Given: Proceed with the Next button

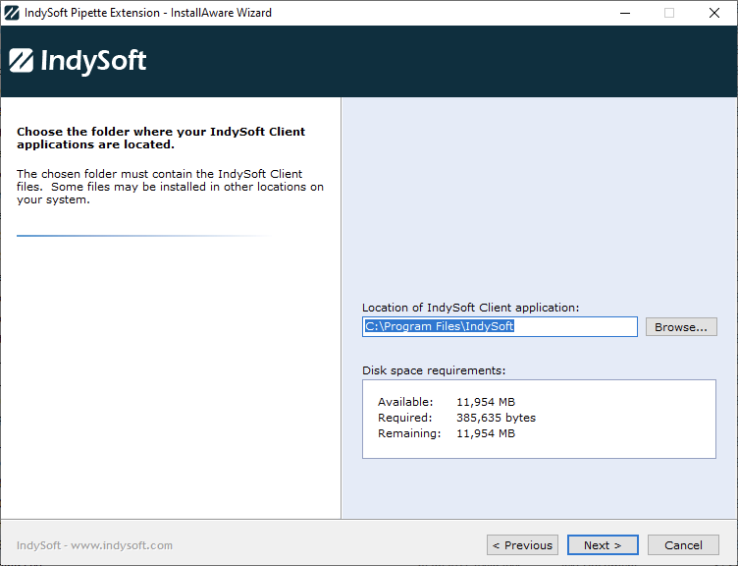Looking at the screenshot, I should (602, 545).
